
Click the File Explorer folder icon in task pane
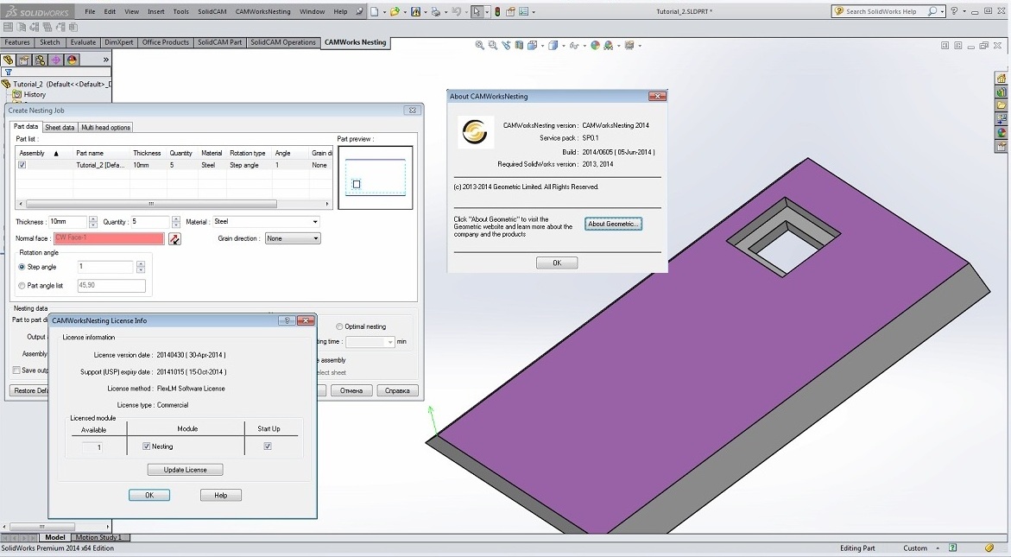[x=1002, y=105]
